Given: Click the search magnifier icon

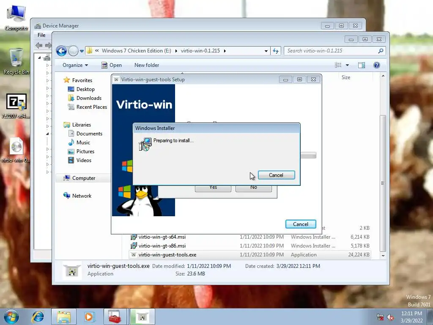Looking at the screenshot, I should pos(381,51).
